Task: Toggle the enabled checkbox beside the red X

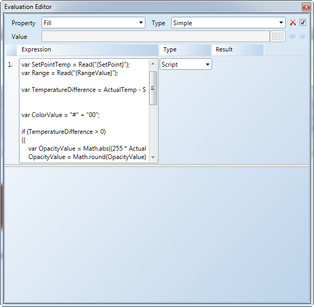Action: tap(302, 23)
